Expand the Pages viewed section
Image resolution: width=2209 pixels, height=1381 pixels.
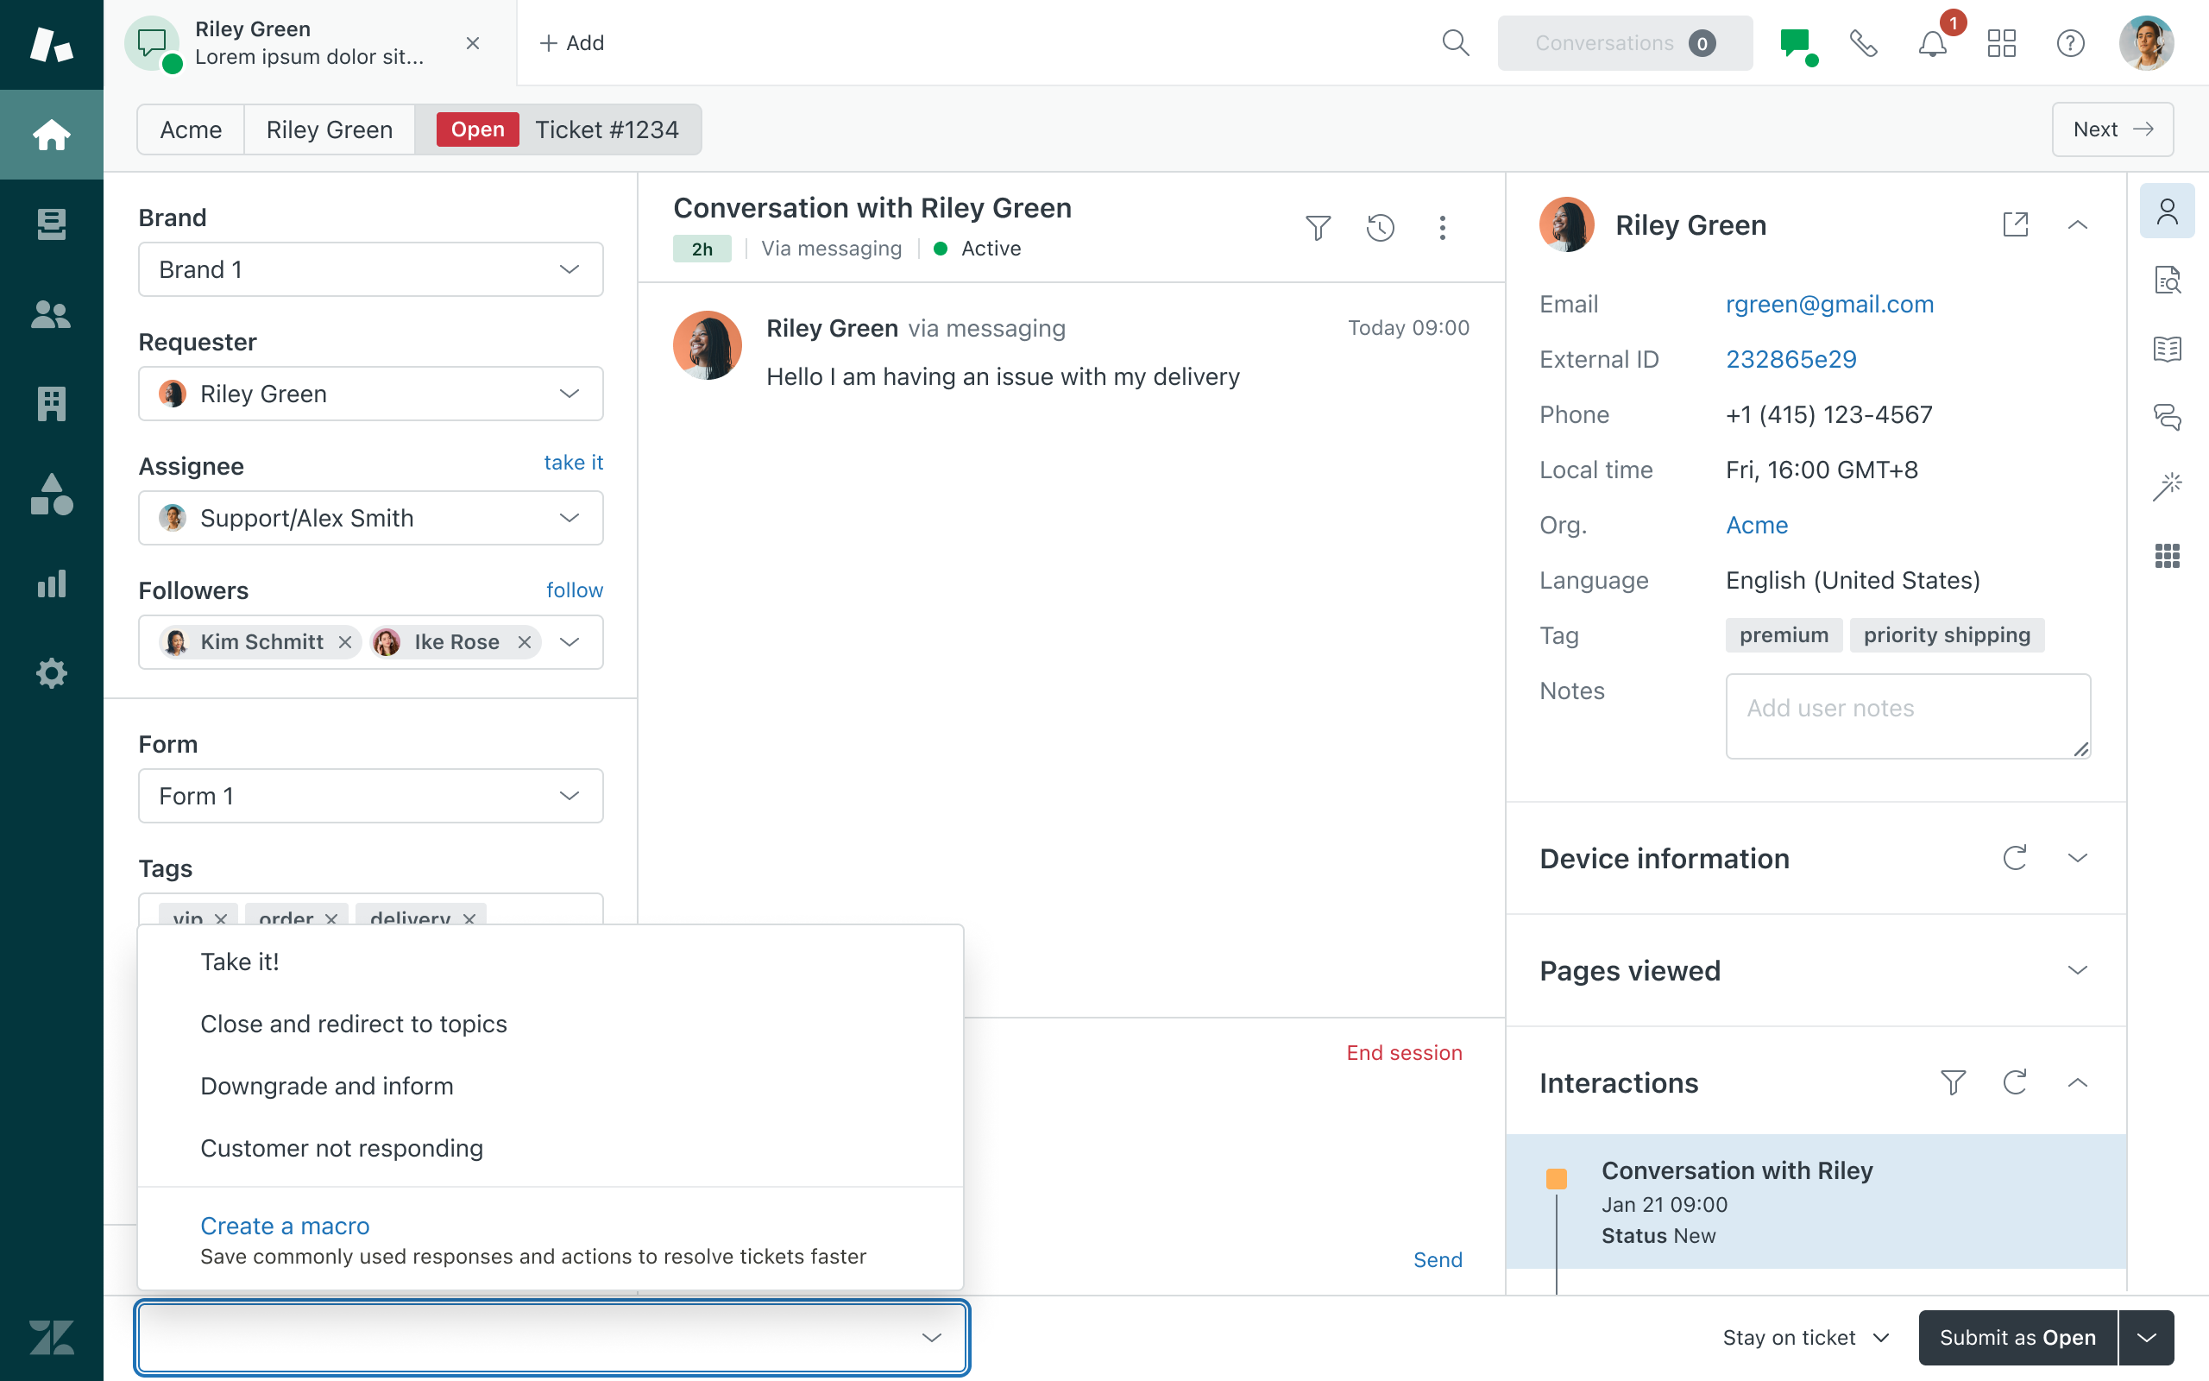[x=2077, y=970]
